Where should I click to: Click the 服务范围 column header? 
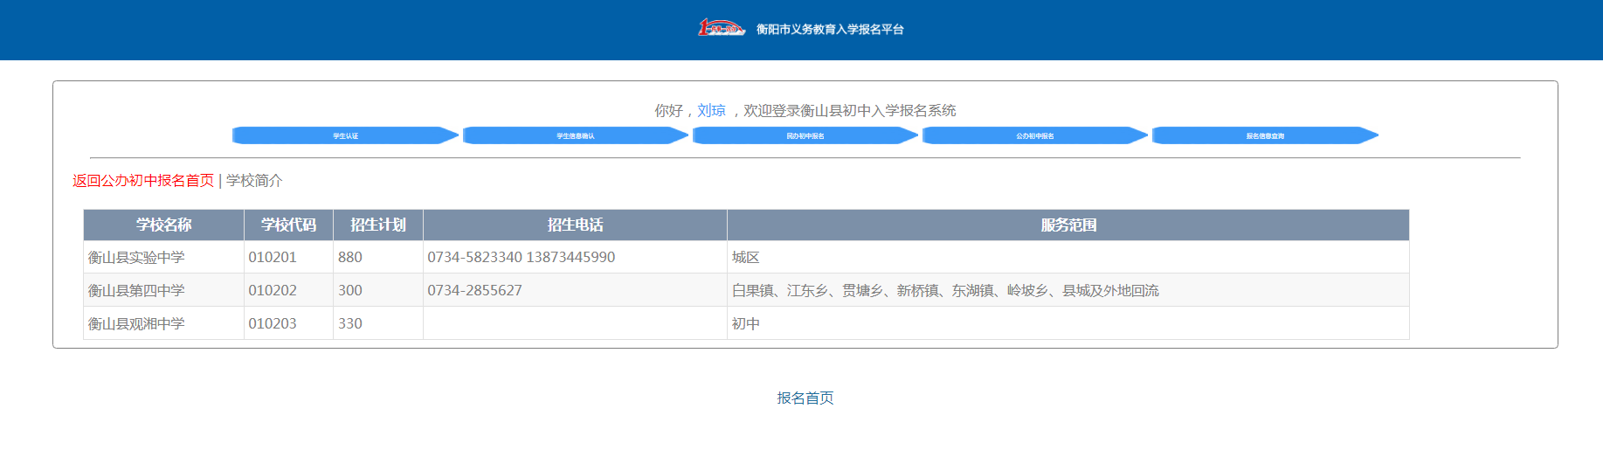[1068, 225]
